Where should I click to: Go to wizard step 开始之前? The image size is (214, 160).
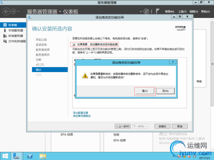[41, 40]
